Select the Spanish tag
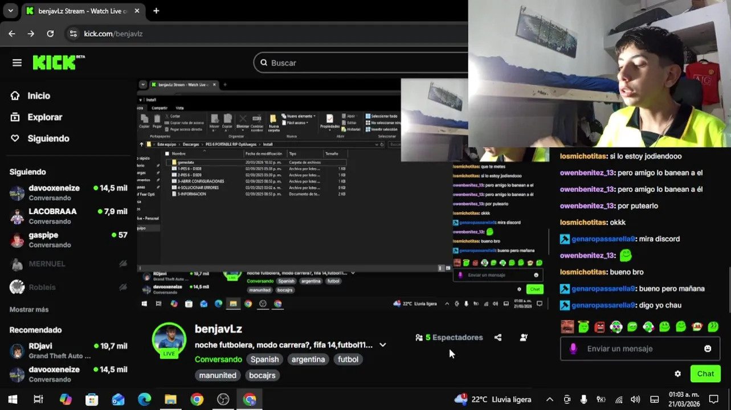Image resolution: width=731 pixels, height=410 pixels. [265, 359]
